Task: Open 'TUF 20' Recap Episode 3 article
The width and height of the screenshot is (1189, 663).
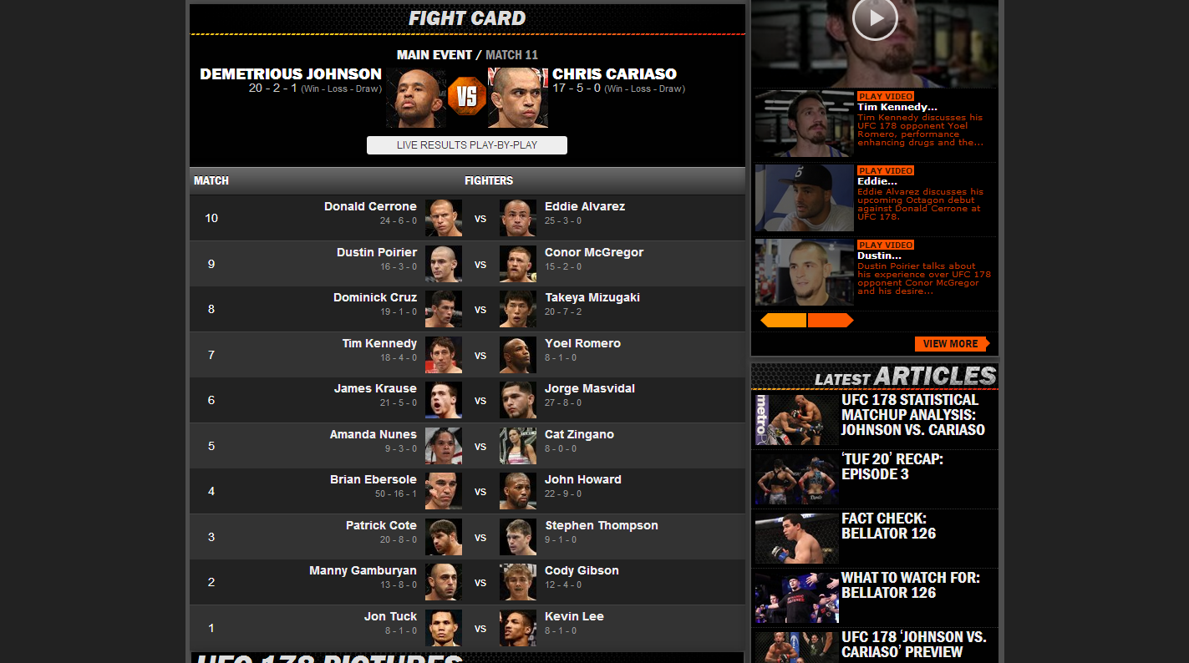Action: (x=892, y=467)
